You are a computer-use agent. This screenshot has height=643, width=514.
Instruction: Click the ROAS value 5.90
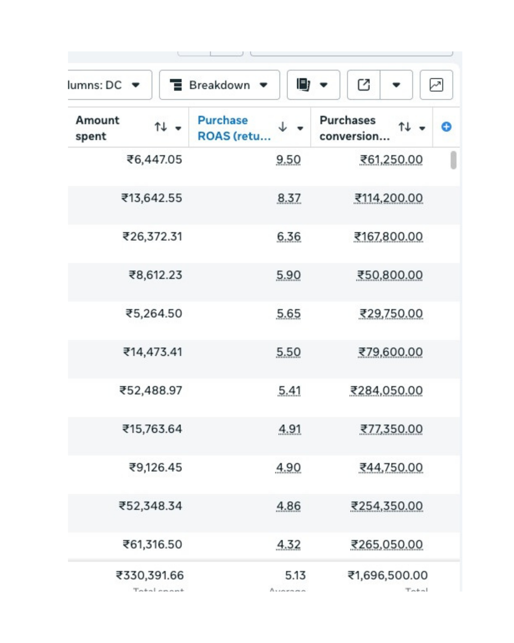[x=288, y=275]
